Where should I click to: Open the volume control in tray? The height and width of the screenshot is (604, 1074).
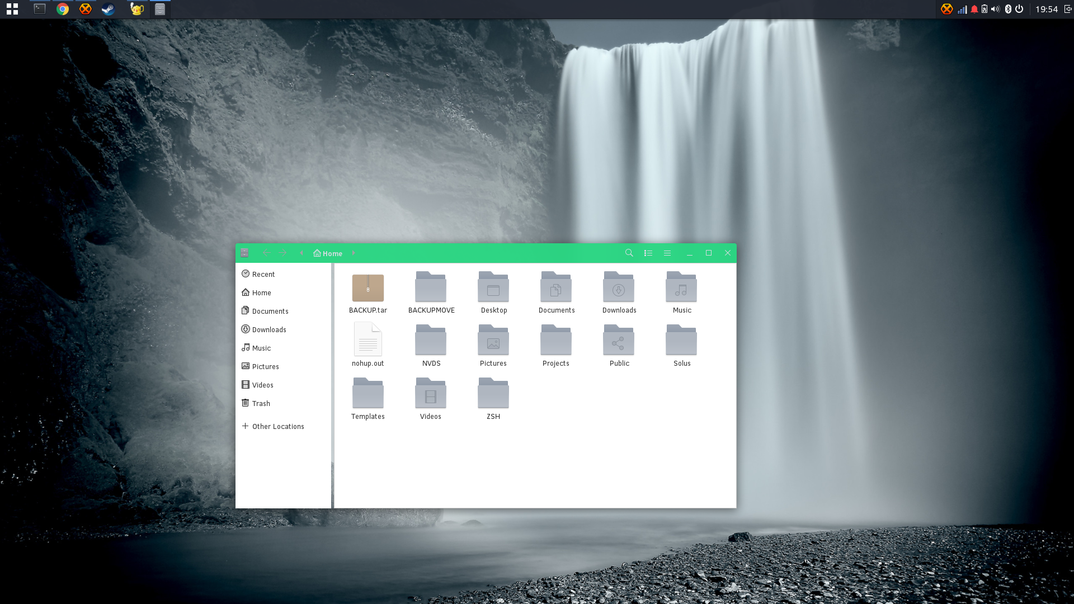pos(995,9)
